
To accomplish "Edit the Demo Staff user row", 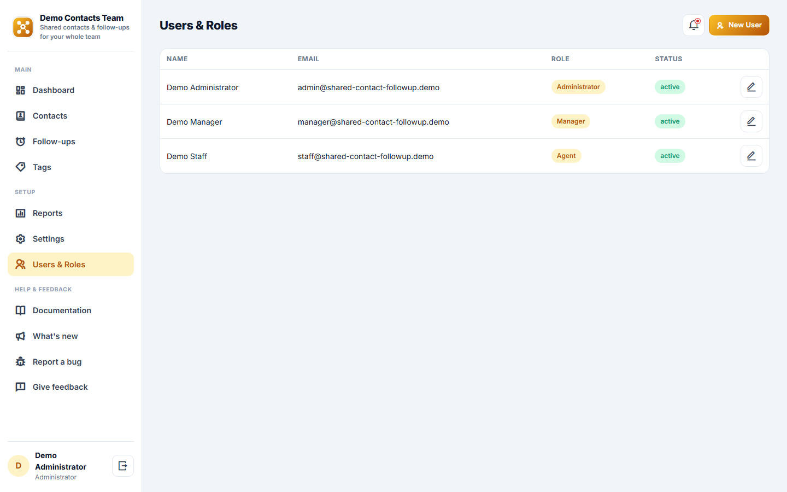I will click(751, 156).
